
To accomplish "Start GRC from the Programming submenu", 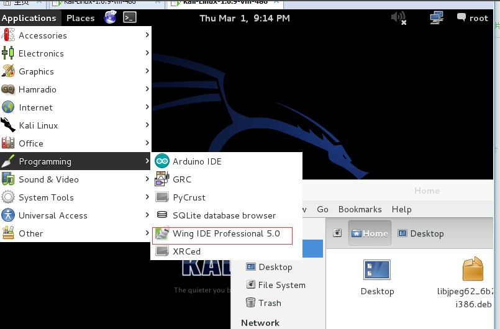I will [227, 179].
